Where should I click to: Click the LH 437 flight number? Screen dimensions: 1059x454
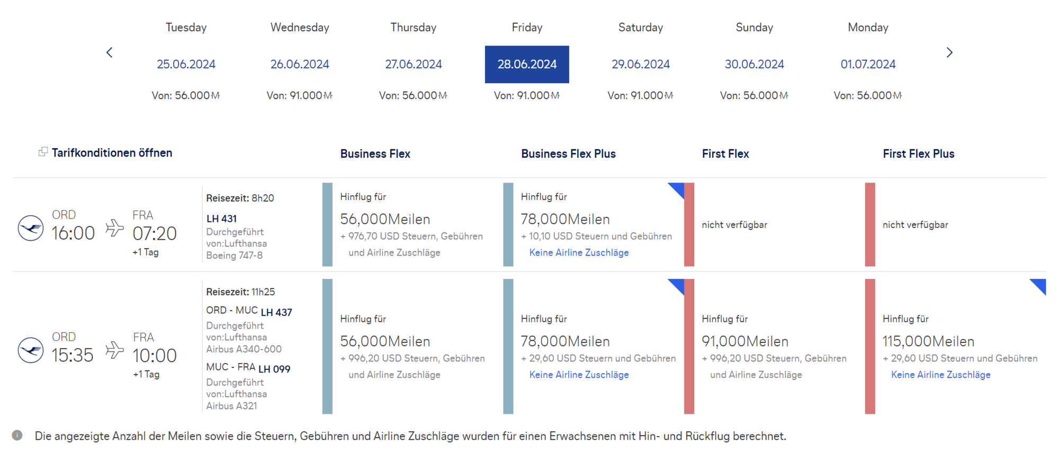276,313
